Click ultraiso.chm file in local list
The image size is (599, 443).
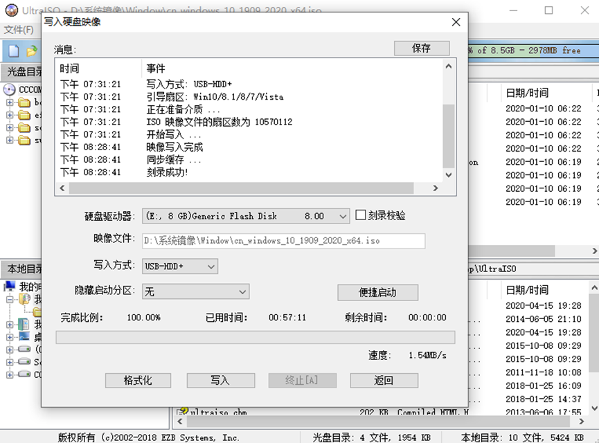coord(219,413)
